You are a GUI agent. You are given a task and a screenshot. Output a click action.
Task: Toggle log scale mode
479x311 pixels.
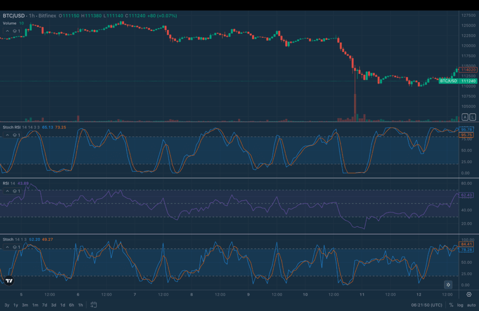(x=460, y=305)
